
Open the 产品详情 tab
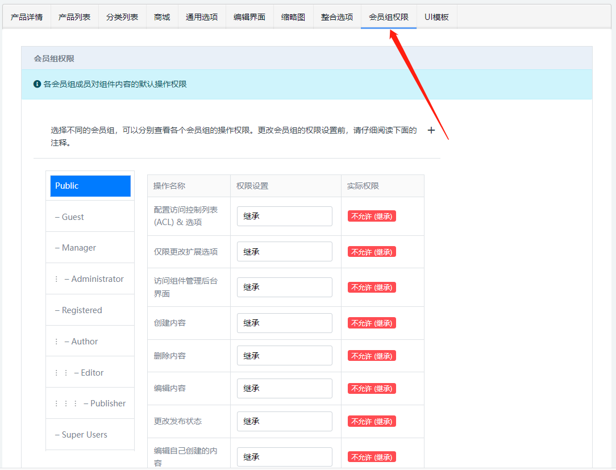click(27, 17)
